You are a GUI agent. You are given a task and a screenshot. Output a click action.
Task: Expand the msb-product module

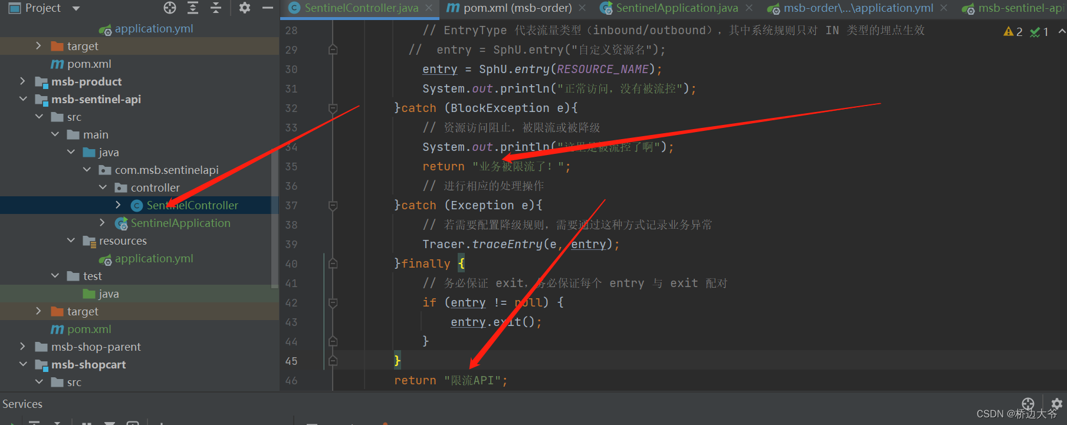(x=22, y=81)
